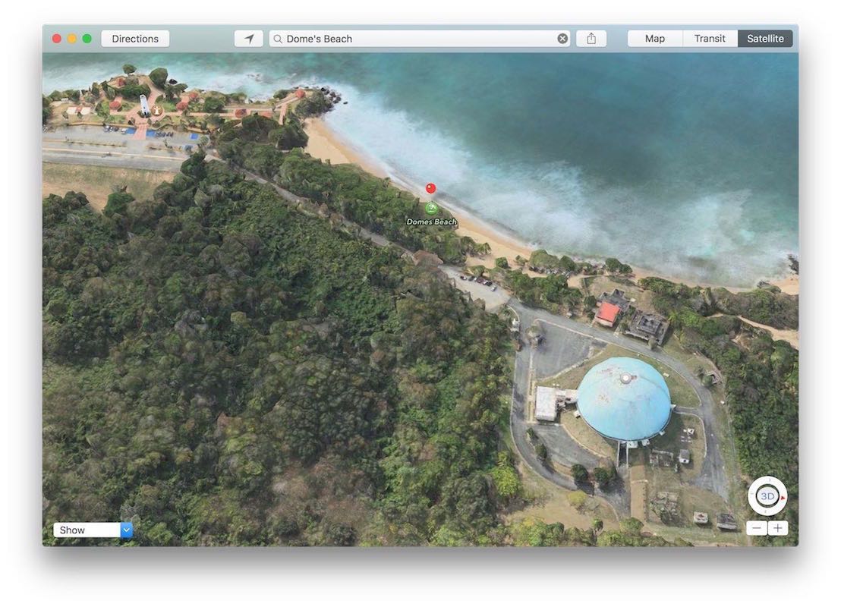The width and height of the screenshot is (841, 607).
Task: Click the red pin on the beach
Action: (x=430, y=189)
